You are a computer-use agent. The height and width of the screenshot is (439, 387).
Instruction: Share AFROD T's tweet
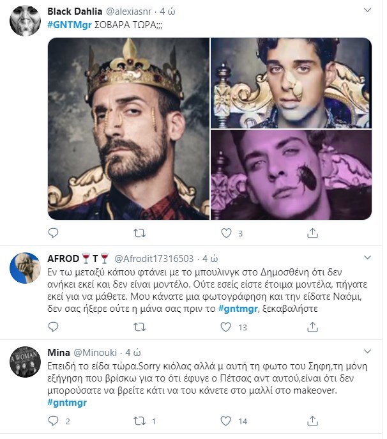311,327
